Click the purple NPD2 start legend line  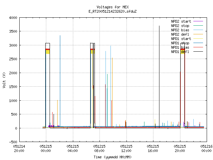tap(198, 21)
